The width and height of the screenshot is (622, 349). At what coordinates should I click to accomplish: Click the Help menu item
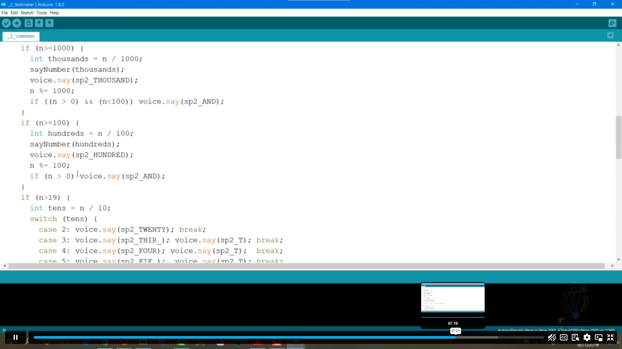(54, 13)
